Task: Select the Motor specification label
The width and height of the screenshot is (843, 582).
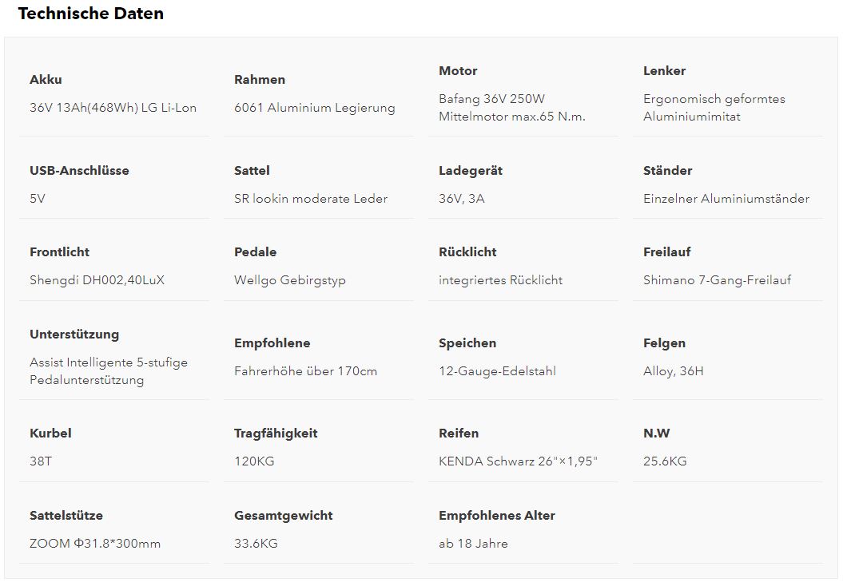Action: point(458,71)
